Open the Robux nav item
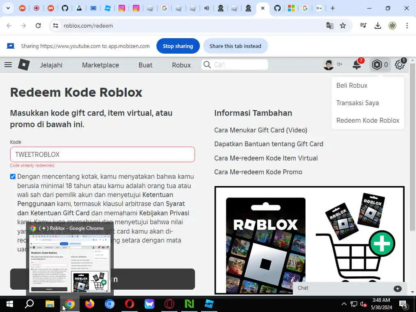The width and height of the screenshot is (416, 312). 181,65
